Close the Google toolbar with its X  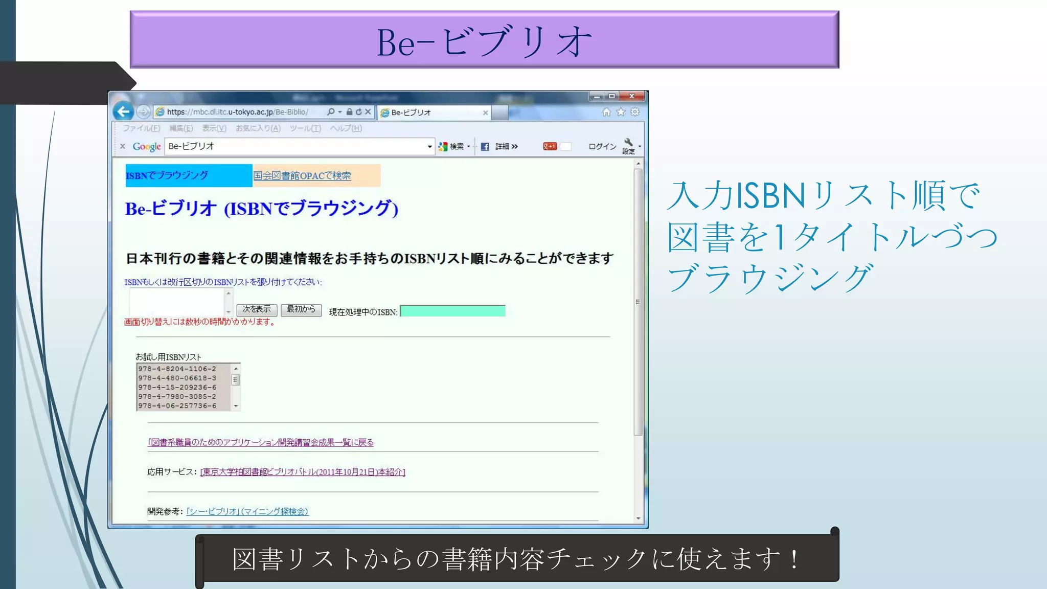pyautogui.click(x=123, y=146)
